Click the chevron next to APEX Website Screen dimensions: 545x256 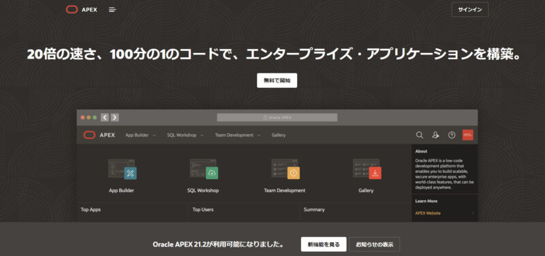point(473,213)
